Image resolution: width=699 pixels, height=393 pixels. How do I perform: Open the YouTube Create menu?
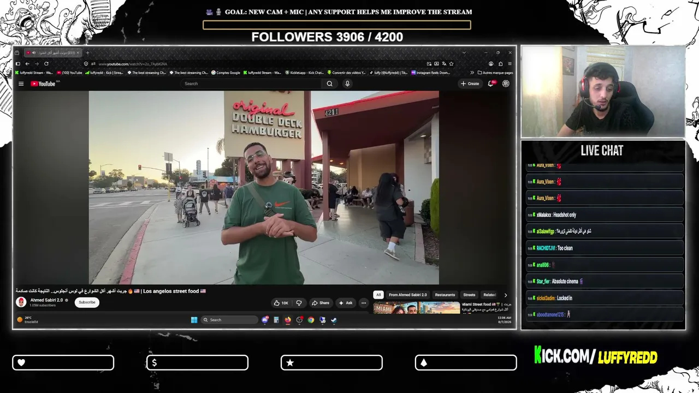tap(470, 84)
